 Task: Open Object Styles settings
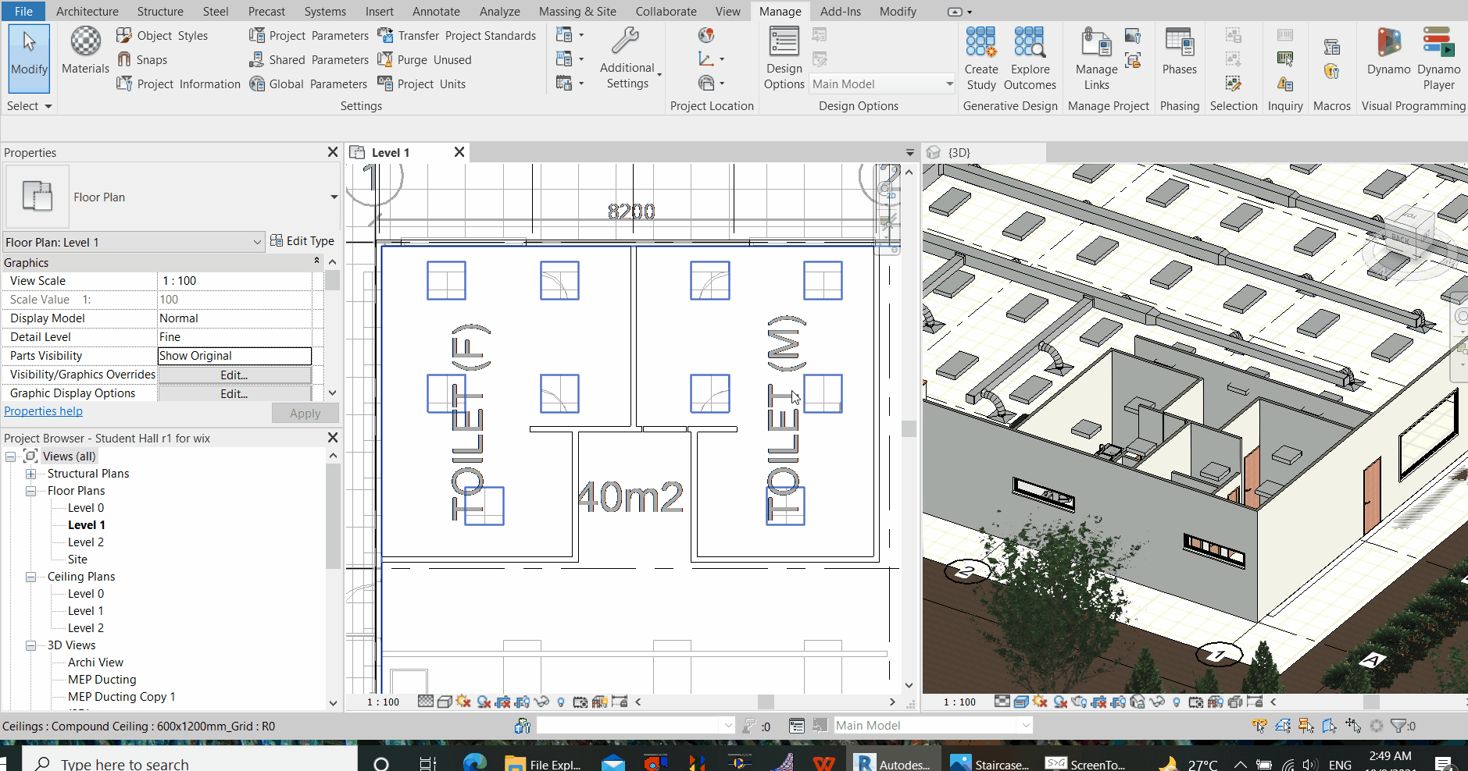[x=163, y=35]
